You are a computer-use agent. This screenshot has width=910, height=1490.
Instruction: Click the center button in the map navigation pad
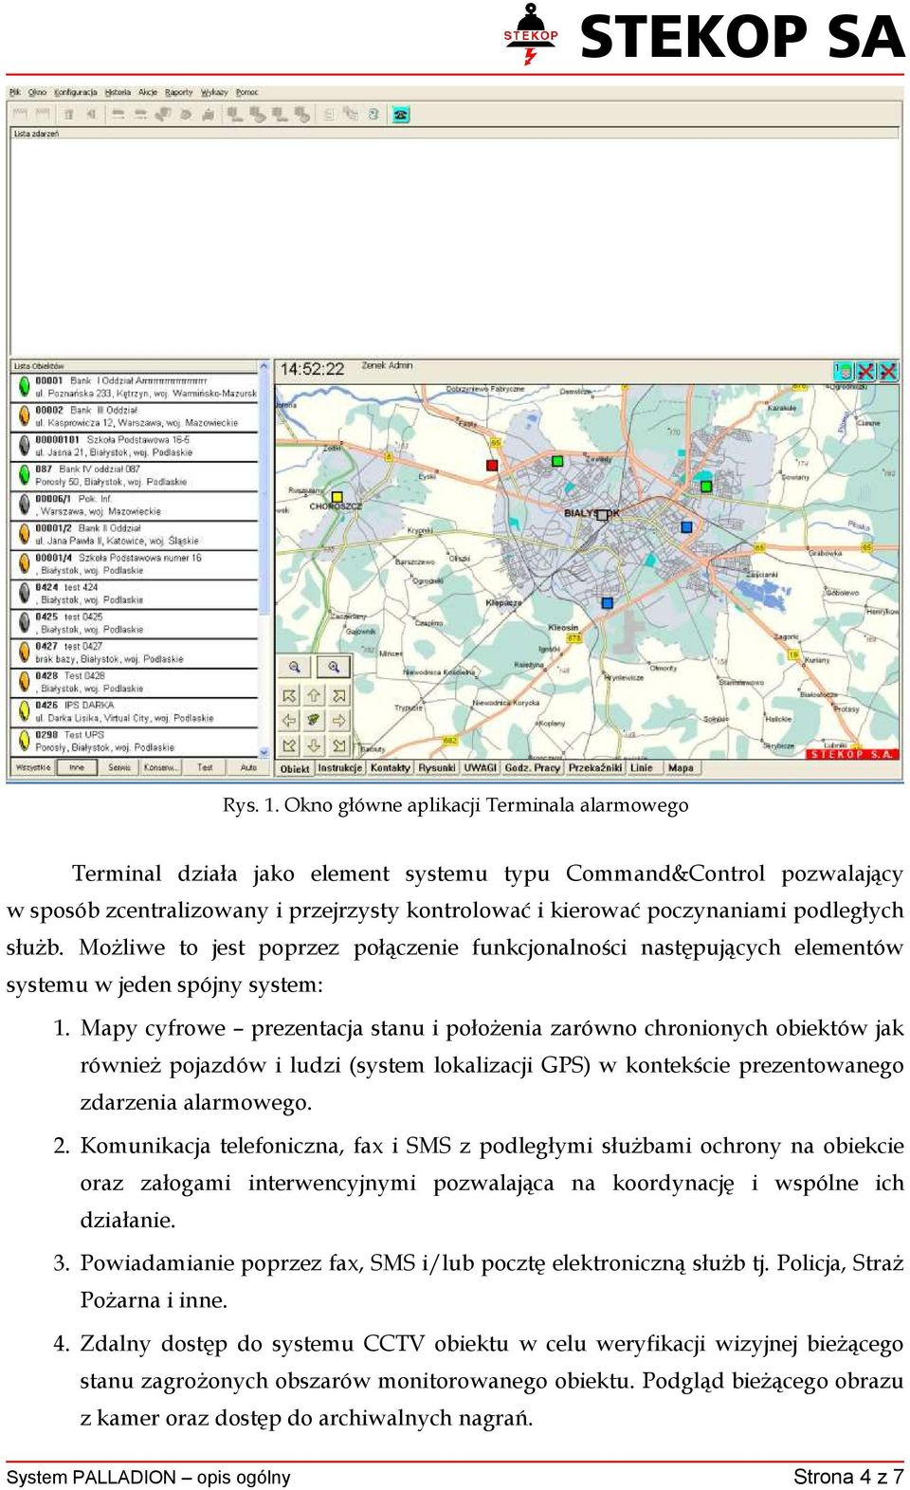[314, 721]
